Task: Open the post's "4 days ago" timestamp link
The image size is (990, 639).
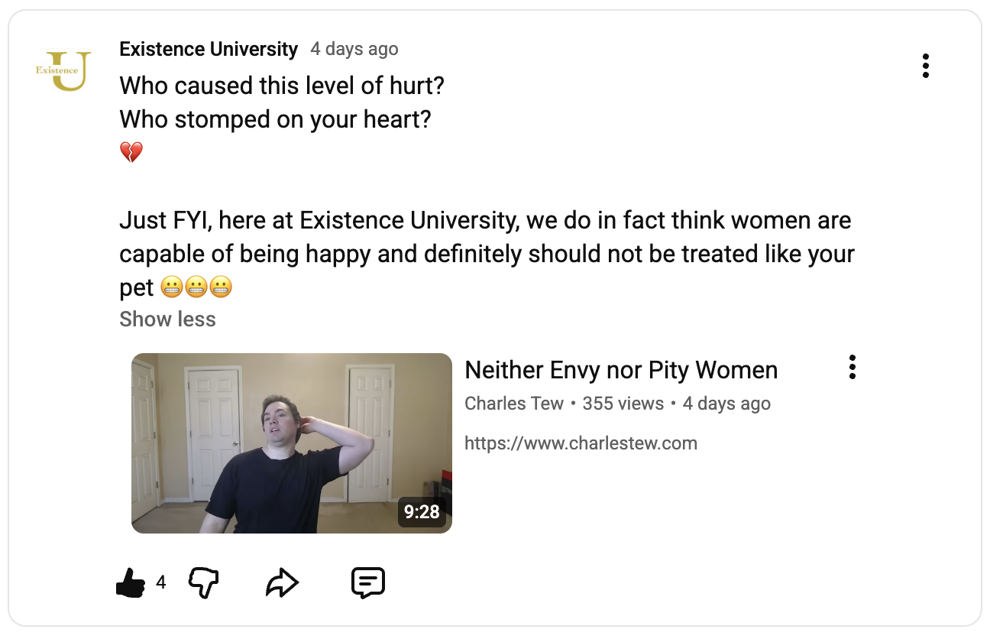Action: coord(354,50)
